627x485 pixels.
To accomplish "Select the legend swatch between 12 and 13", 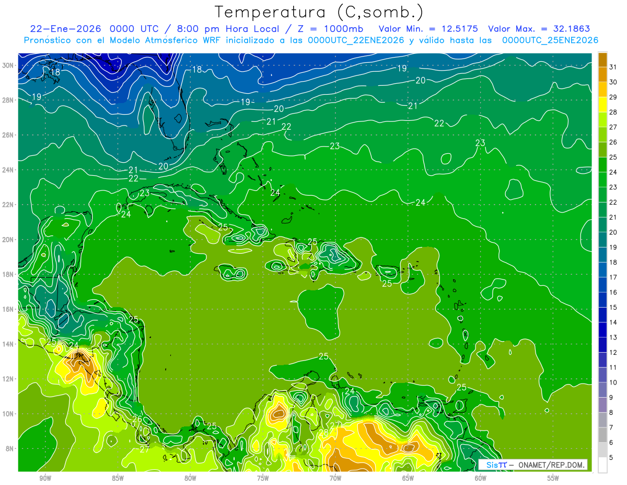I will [602, 345].
